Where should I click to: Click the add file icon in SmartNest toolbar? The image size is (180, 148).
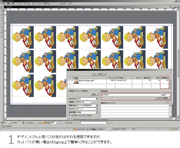click(x=93, y=74)
